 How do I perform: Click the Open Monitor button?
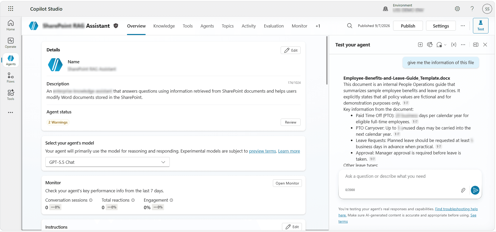pos(287,183)
